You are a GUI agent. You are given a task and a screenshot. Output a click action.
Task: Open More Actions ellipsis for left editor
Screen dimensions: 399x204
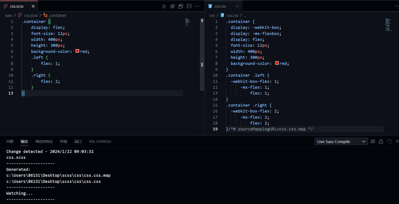pos(197,6)
